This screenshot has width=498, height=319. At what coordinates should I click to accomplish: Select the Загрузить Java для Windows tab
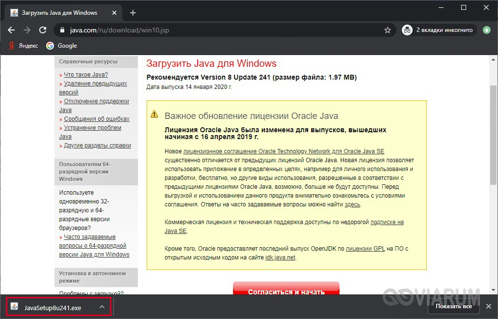pos(59,13)
